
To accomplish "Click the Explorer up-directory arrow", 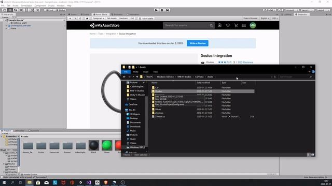I will 137,77.
